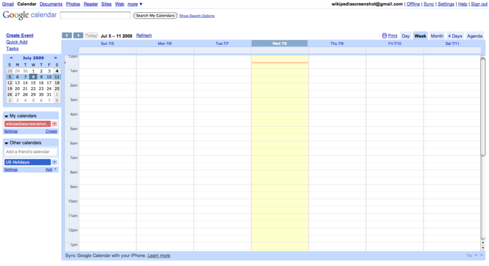This screenshot has width=489, height=266.
Task: Open the Tasks link
Action: 12,49
